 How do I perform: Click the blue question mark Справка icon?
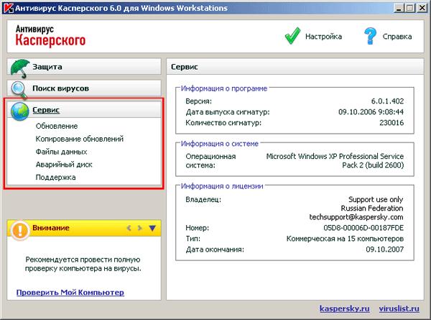(370, 36)
